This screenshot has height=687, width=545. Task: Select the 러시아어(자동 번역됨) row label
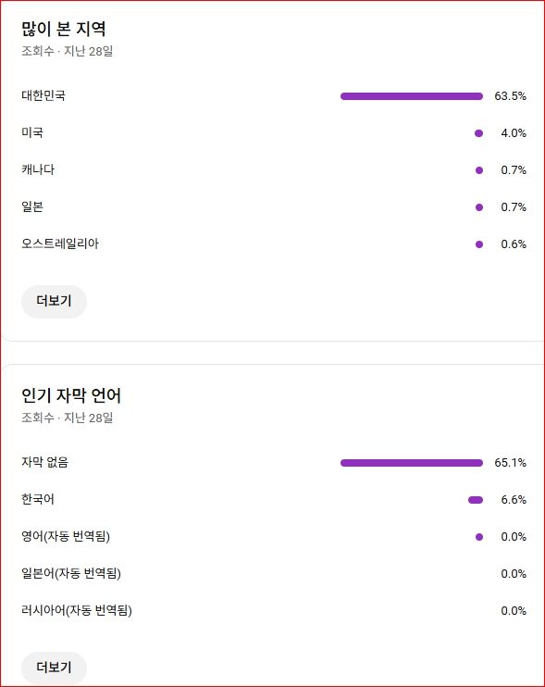tap(77, 610)
